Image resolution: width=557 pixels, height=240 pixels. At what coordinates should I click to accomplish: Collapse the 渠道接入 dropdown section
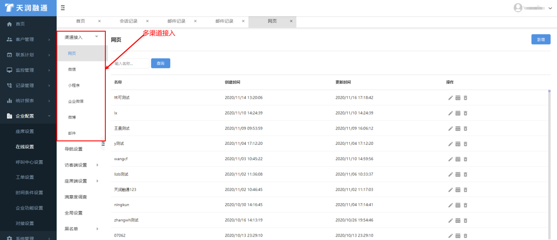pyautogui.click(x=97, y=37)
